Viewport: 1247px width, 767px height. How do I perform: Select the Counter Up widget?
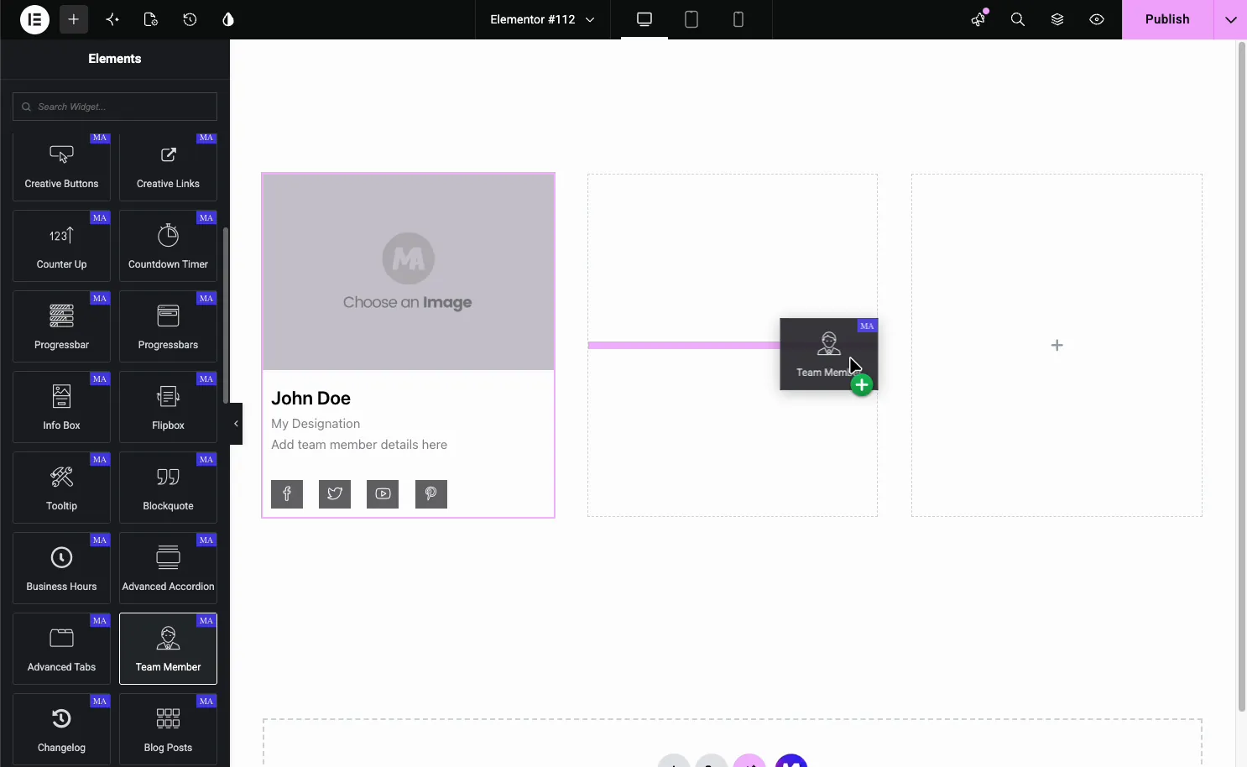tap(61, 246)
